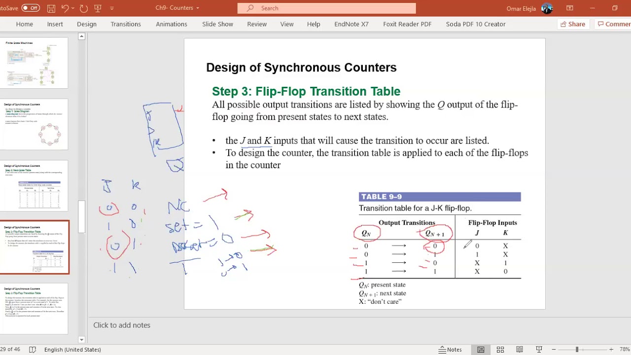The width and height of the screenshot is (631, 355).
Task: Click Start From Beginning presentation icon
Action: point(98,8)
